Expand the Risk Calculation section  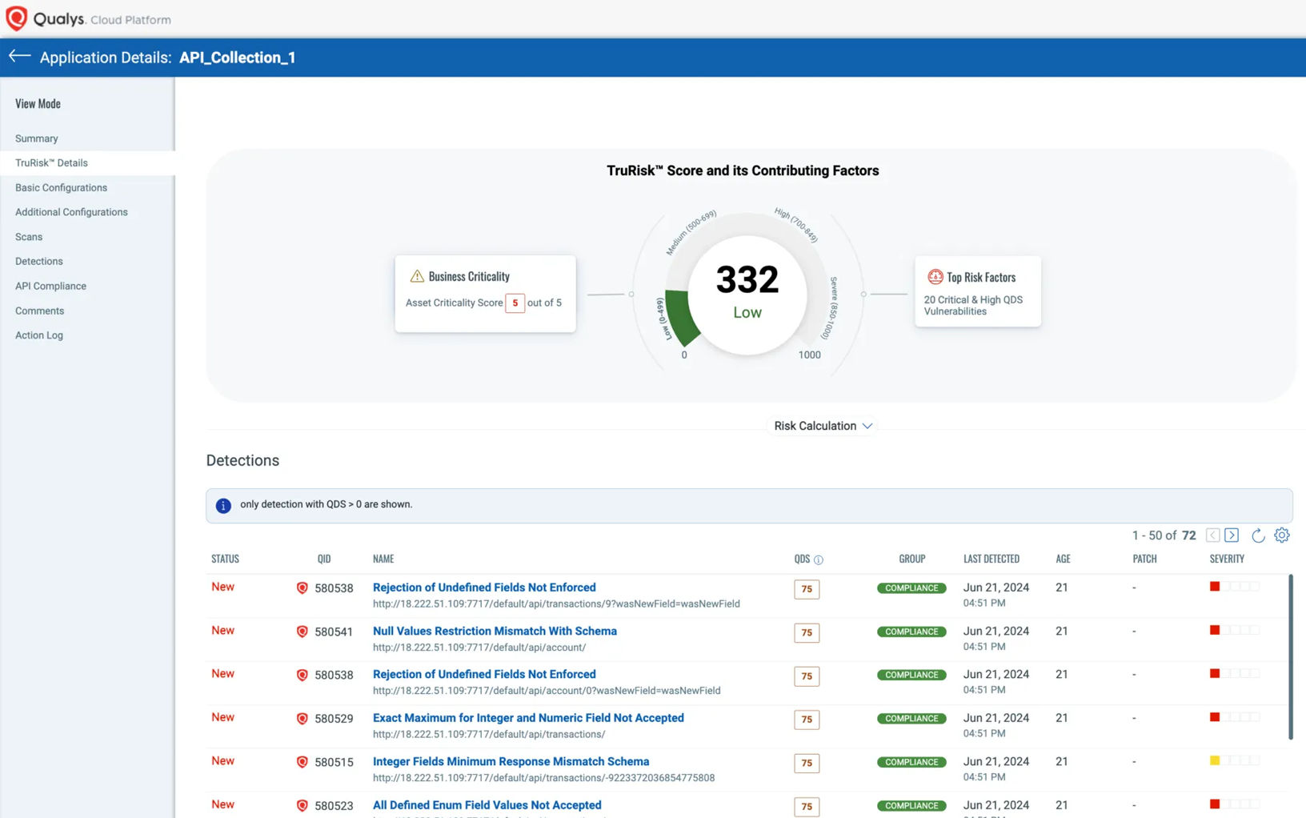pos(822,425)
